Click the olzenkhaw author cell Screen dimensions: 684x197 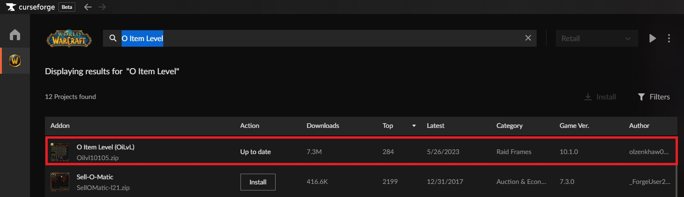pos(649,152)
